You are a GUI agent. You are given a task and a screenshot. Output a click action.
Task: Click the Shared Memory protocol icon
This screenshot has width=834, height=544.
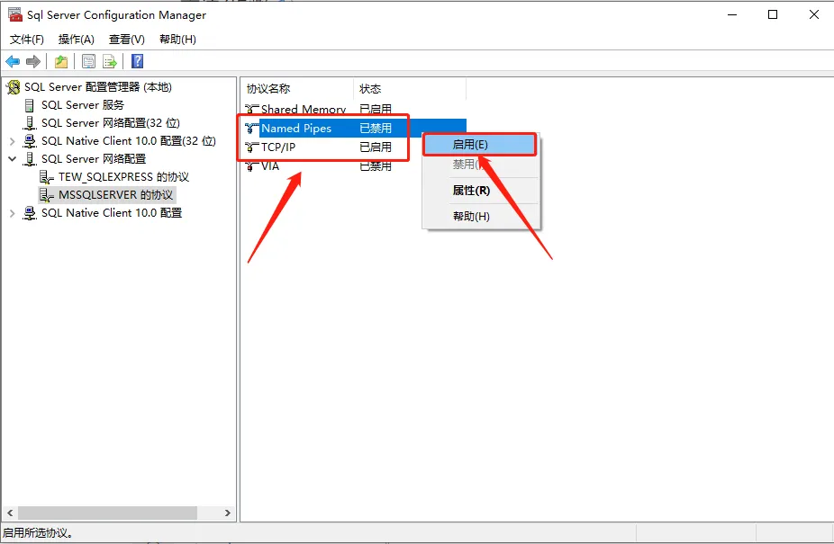point(251,110)
